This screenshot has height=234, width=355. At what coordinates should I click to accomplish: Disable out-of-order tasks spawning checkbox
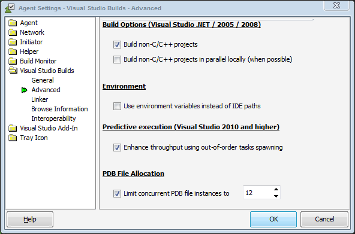[117, 147]
